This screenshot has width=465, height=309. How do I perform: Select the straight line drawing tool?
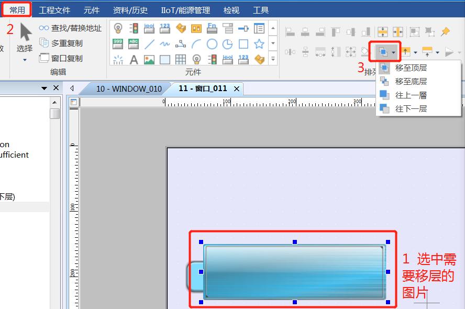pyautogui.click(x=149, y=44)
